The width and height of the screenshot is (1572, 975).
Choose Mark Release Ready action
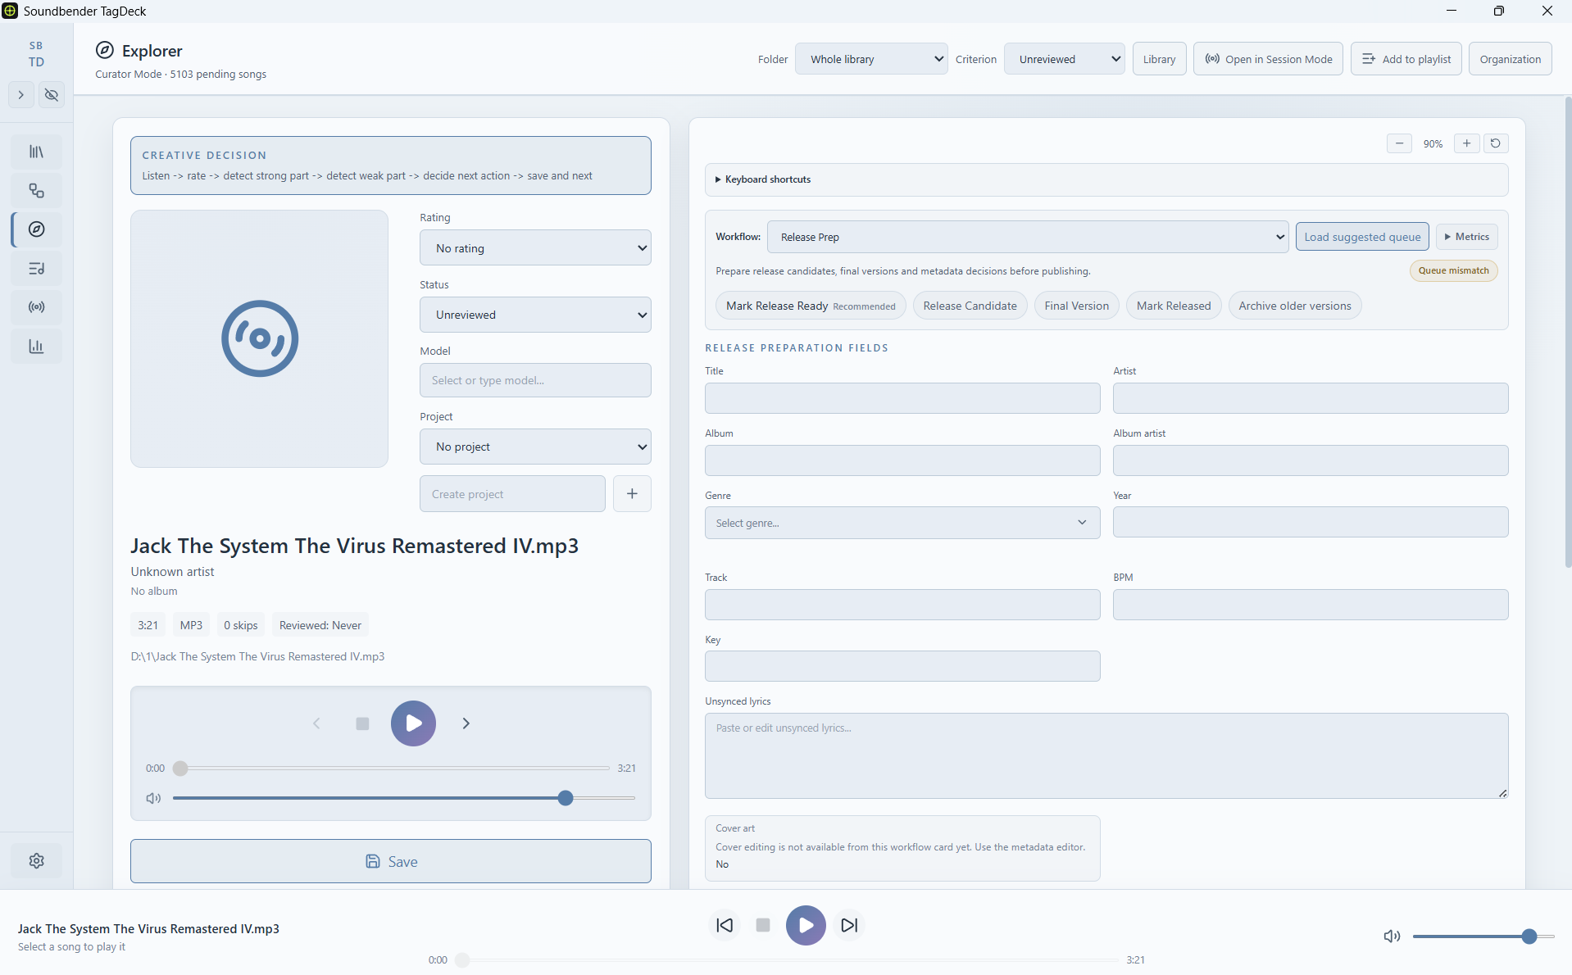click(x=811, y=306)
